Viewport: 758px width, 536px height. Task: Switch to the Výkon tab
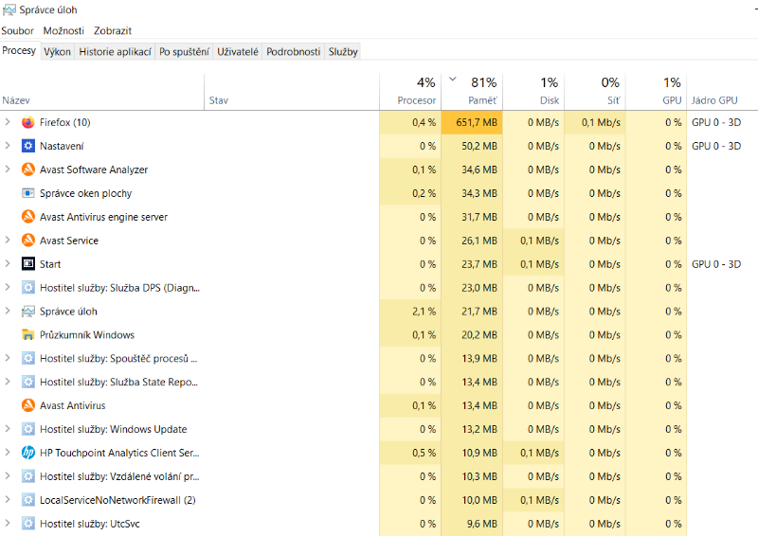[57, 52]
